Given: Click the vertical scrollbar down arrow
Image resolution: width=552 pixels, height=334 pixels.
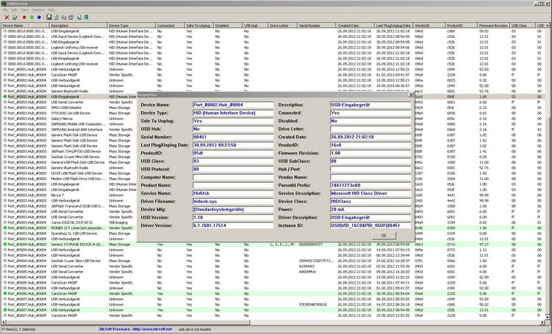Looking at the screenshot, I should point(549,318).
